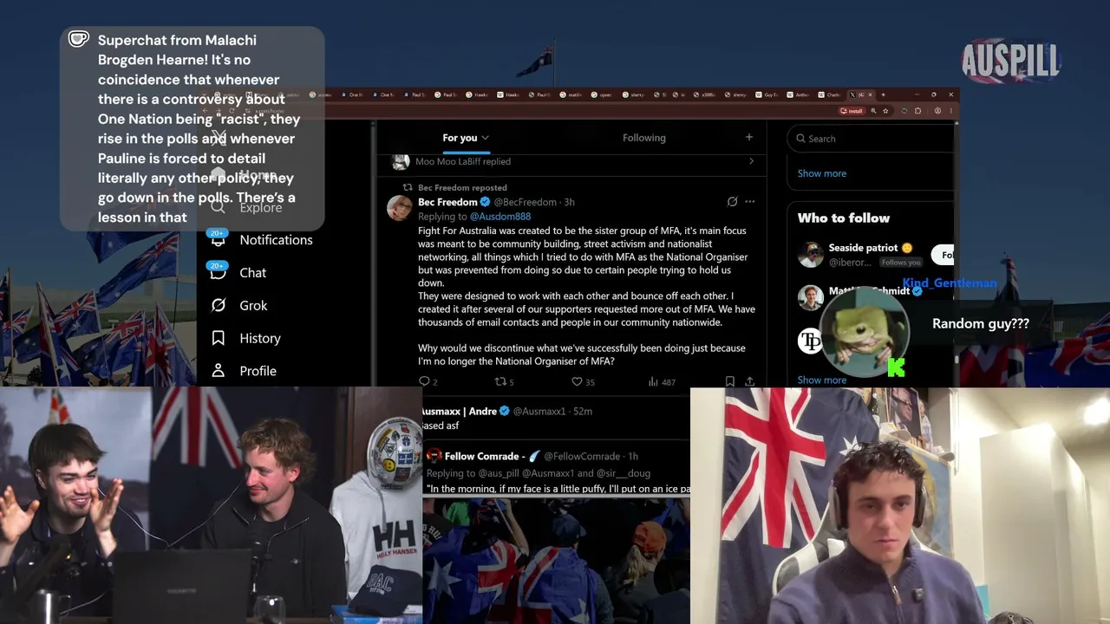Open the Chat icon in sidebar
Viewport: 1110px width, 624px height.
(219, 273)
